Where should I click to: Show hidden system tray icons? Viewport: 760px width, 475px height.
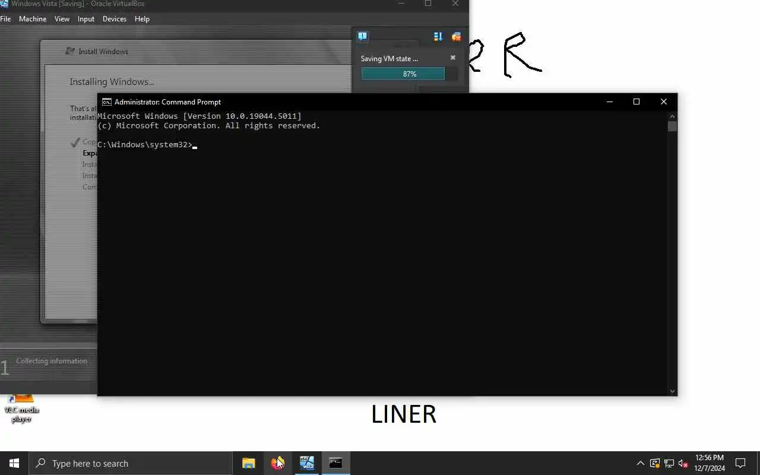click(640, 463)
